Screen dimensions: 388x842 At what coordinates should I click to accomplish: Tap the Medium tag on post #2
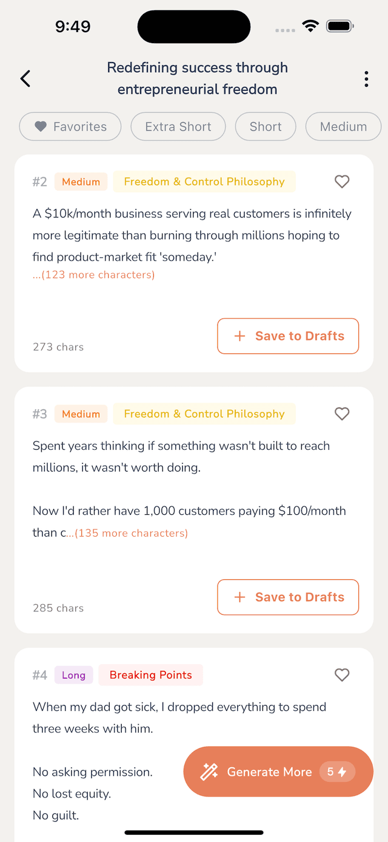tap(81, 182)
